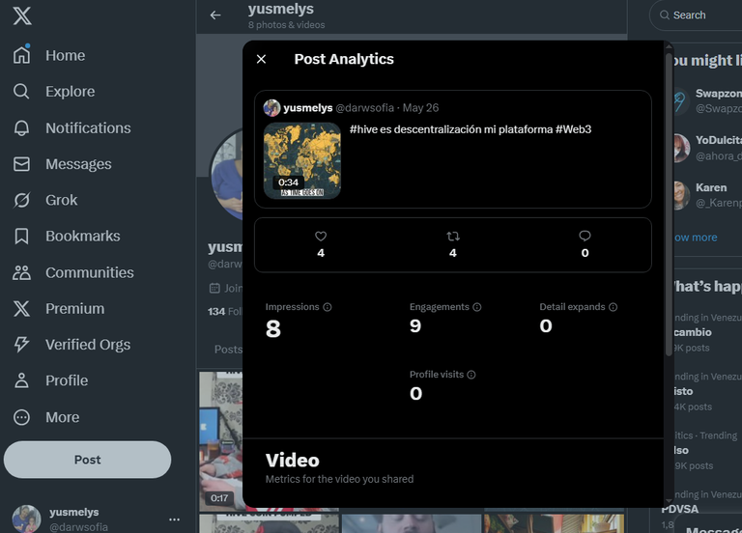742x533 pixels.
Task: Open Home from the sidebar
Action: click(x=49, y=55)
